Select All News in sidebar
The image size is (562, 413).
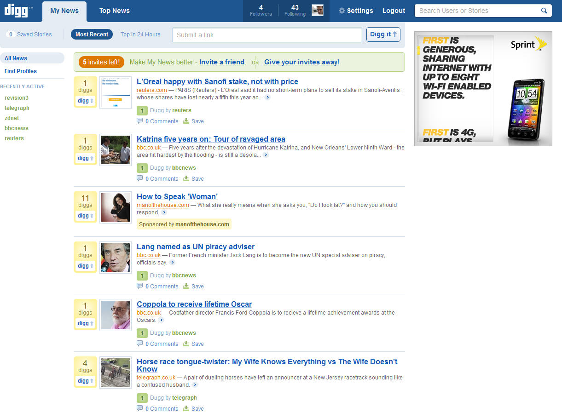(32, 58)
